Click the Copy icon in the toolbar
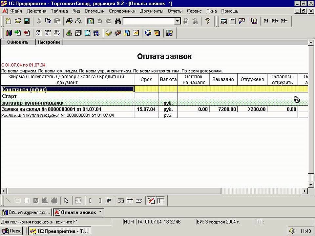 click(x=49, y=21)
